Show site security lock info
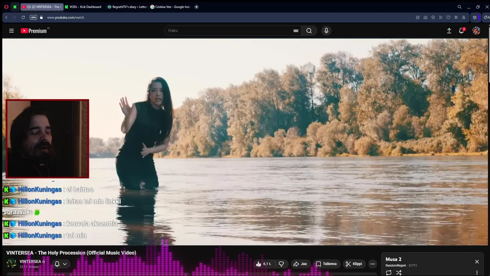The height and width of the screenshot is (276, 490). click(x=41, y=17)
